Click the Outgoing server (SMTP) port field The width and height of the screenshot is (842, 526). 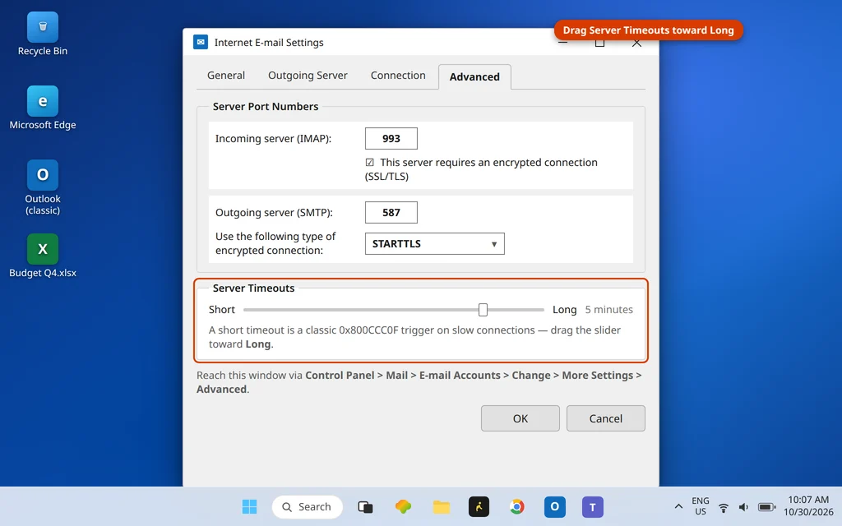[391, 213]
